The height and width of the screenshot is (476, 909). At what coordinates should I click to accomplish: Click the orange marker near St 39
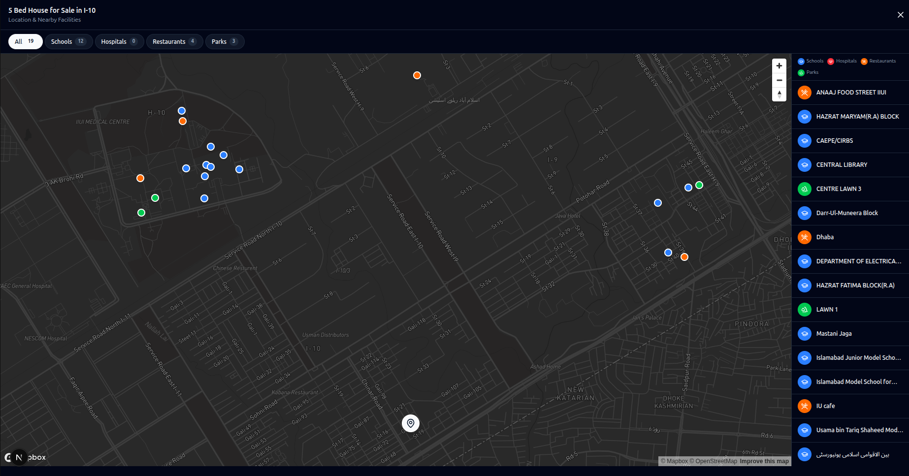click(684, 257)
